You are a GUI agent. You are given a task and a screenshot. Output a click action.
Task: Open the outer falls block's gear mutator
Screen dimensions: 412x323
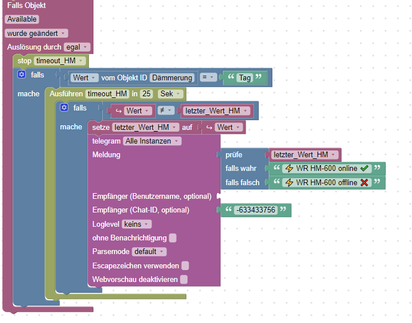tap(22, 75)
